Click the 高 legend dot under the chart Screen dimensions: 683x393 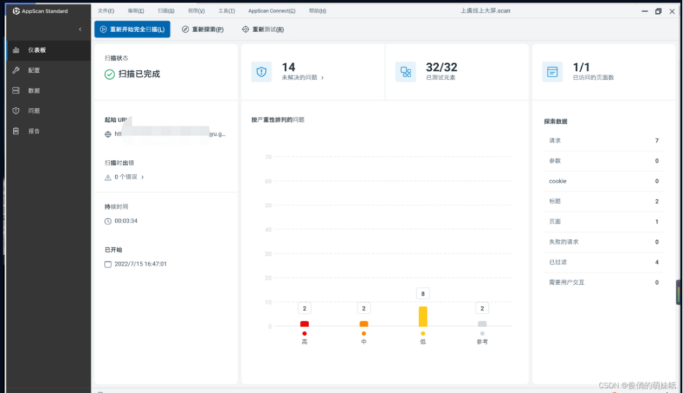pyautogui.click(x=304, y=334)
